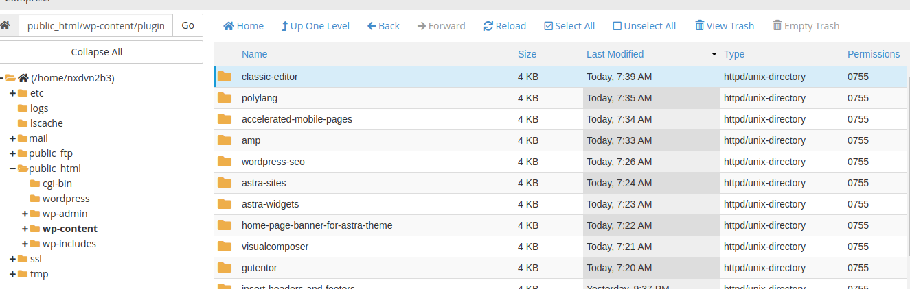Sort by Type column header
This screenshot has width=910, height=289.
[734, 54]
